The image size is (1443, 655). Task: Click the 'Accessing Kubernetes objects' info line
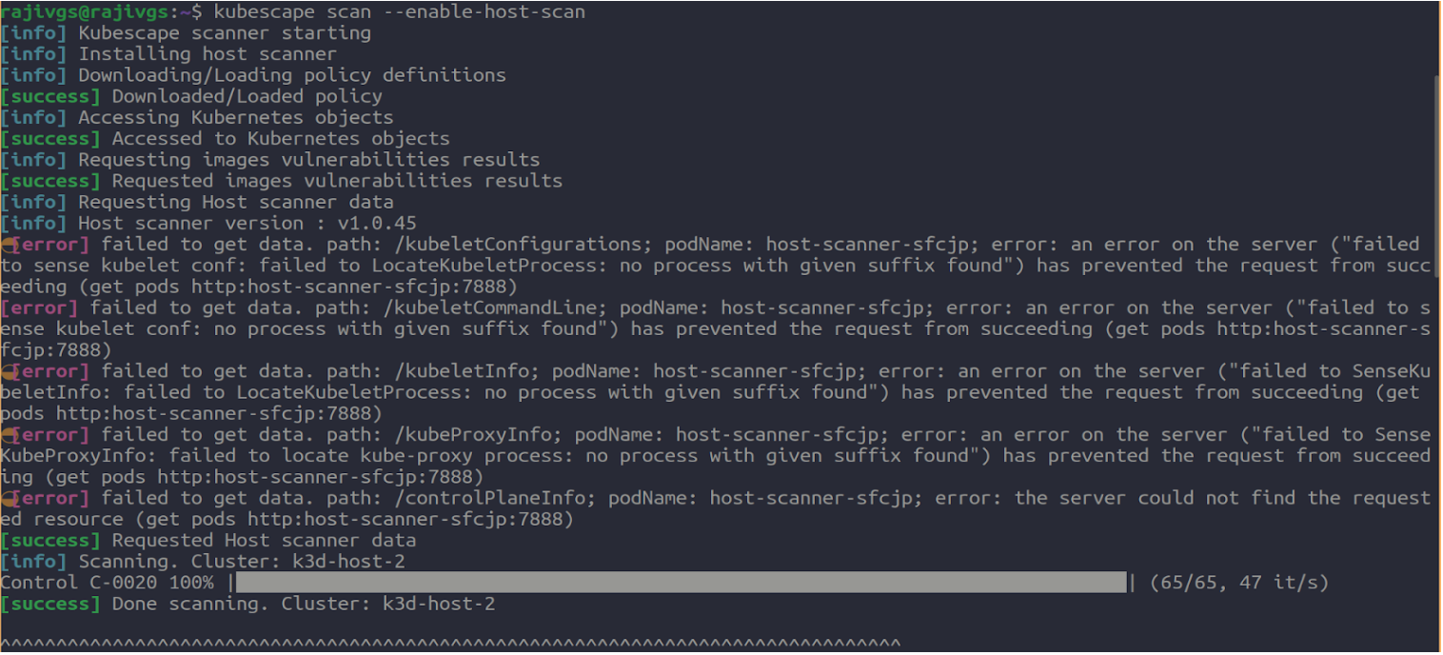click(235, 117)
